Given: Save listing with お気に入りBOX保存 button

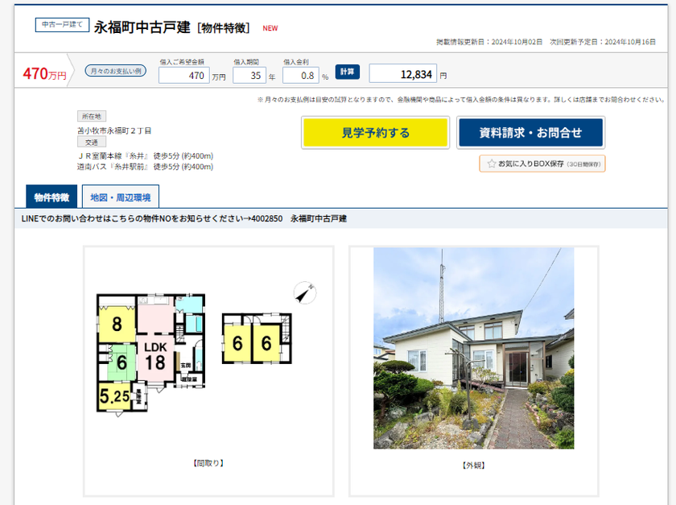Looking at the screenshot, I should (x=542, y=164).
